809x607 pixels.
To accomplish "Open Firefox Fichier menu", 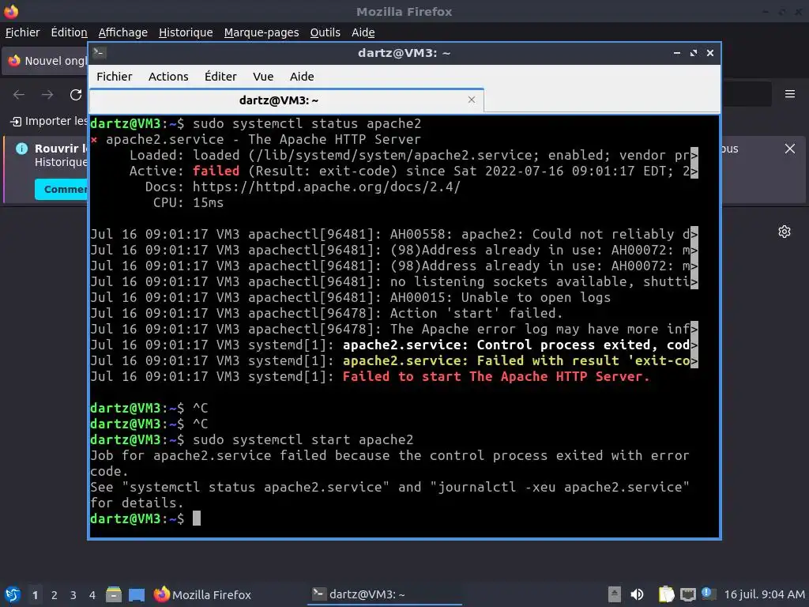I will (22, 32).
